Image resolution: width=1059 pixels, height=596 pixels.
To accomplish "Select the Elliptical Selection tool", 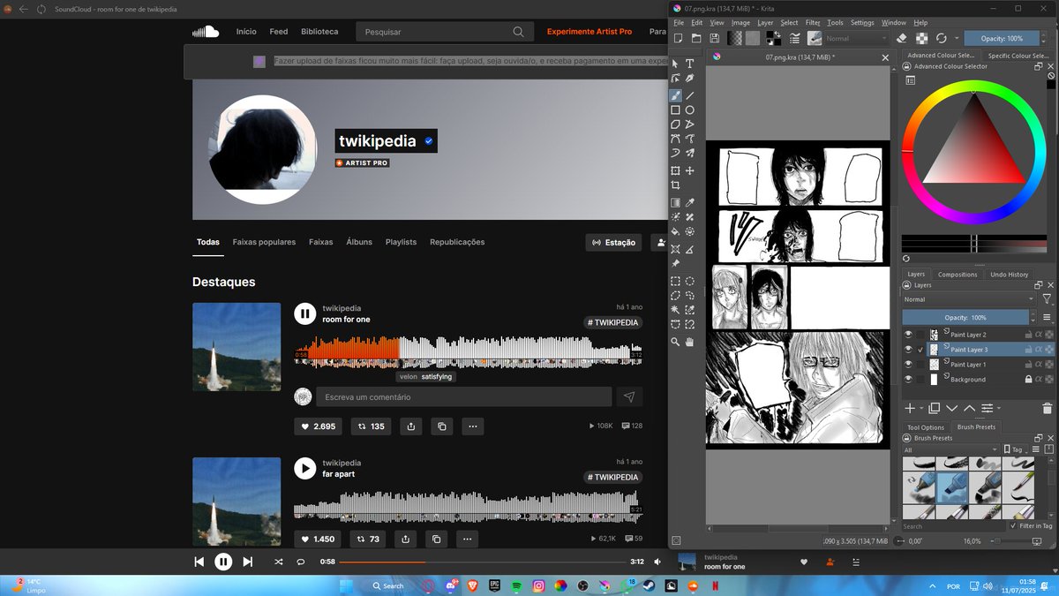I will point(689,281).
